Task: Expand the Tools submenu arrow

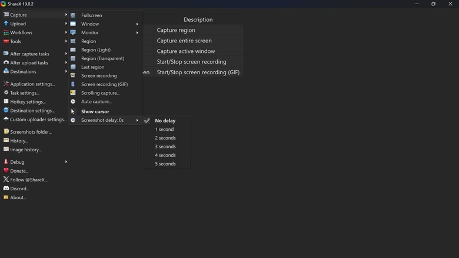Action: tap(66, 41)
